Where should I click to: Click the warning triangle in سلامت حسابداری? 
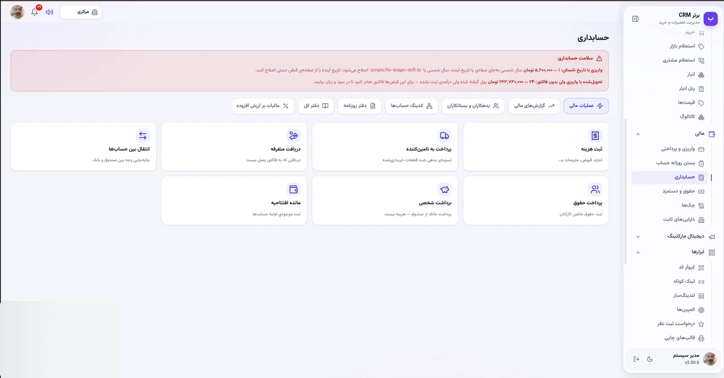(x=599, y=58)
